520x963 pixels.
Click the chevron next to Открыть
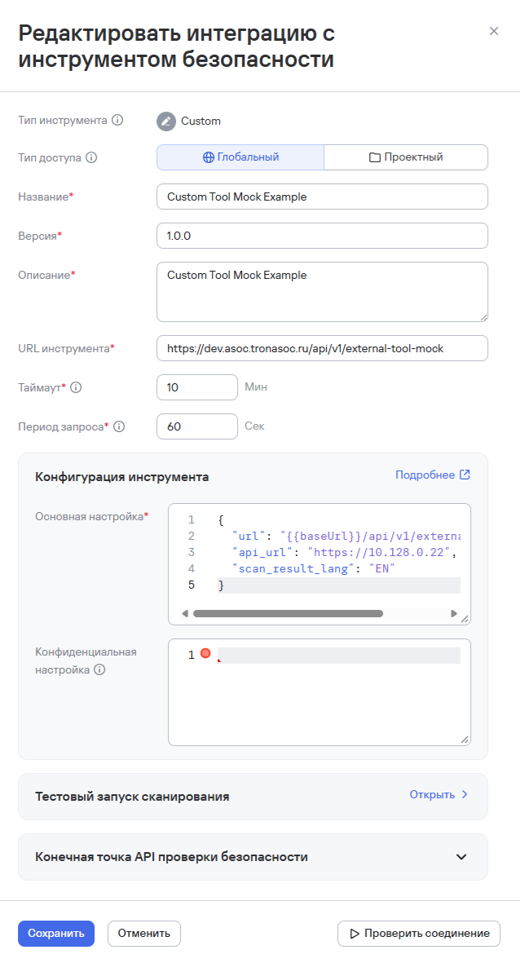[465, 795]
